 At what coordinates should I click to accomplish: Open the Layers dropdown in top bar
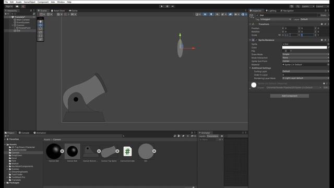(308, 6)
